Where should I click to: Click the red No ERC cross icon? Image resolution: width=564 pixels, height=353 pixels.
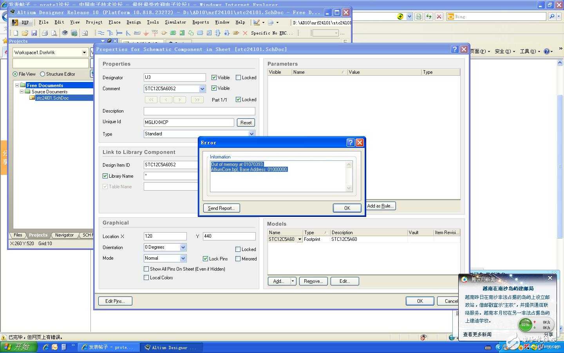[245, 33]
